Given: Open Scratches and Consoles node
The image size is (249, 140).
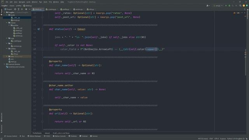Looking at the screenshot, I should 15,67.
